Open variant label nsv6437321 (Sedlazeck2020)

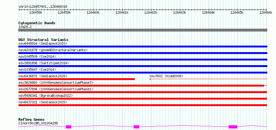[43, 102]
